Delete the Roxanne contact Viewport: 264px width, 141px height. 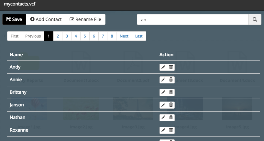point(171,130)
